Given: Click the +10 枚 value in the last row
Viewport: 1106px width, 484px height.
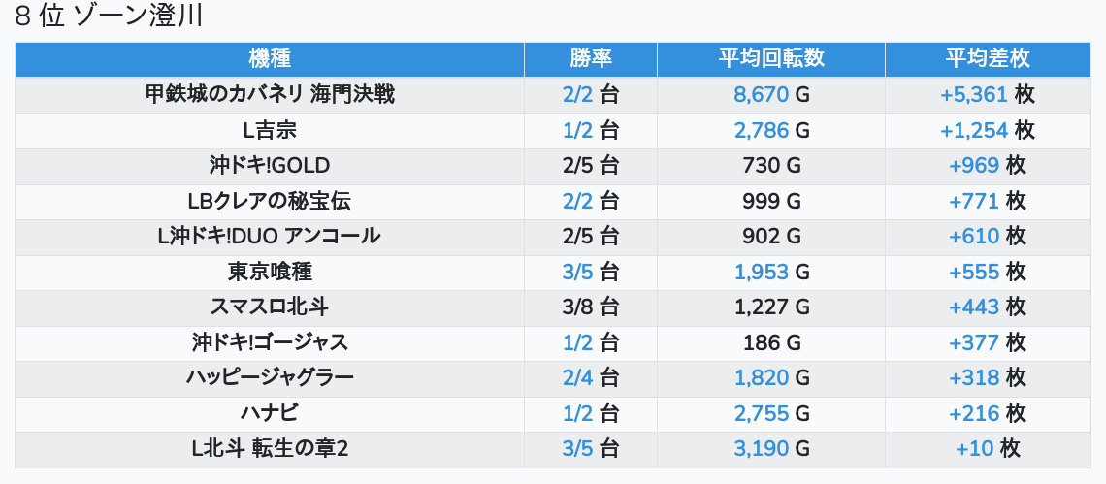Looking at the screenshot, I should pyautogui.click(x=987, y=449).
